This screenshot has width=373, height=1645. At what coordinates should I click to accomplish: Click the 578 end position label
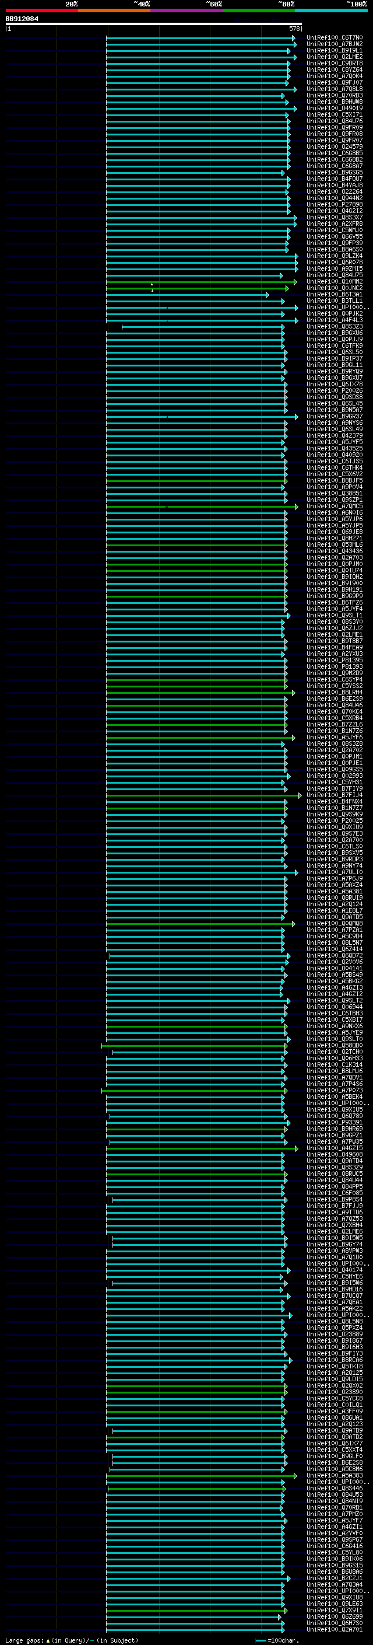(x=294, y=28)
